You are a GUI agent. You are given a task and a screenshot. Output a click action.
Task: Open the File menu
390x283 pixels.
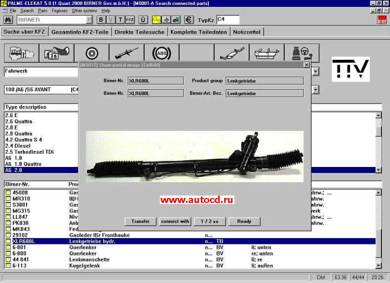(x=13, y=11)
